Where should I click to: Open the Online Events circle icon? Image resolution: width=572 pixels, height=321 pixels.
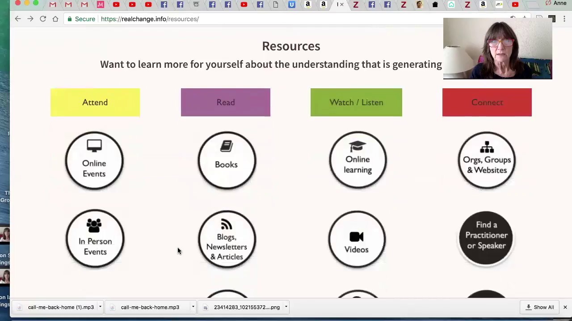point(94,160)
